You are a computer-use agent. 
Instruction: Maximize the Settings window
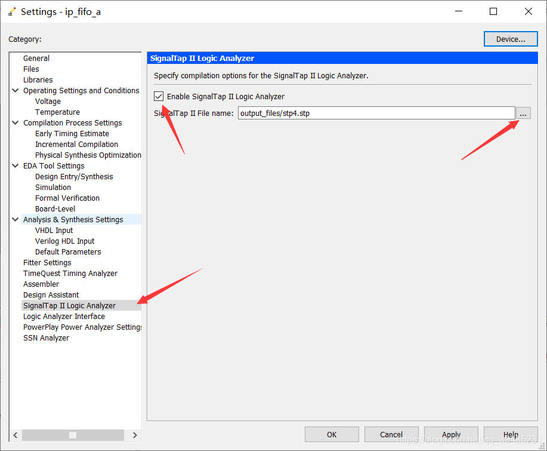tap(493, 11)
